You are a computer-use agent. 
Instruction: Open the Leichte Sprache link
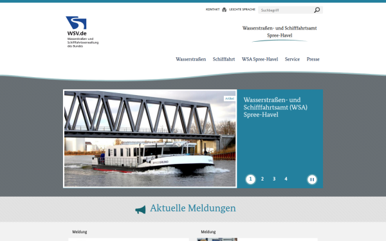point(243,10)
